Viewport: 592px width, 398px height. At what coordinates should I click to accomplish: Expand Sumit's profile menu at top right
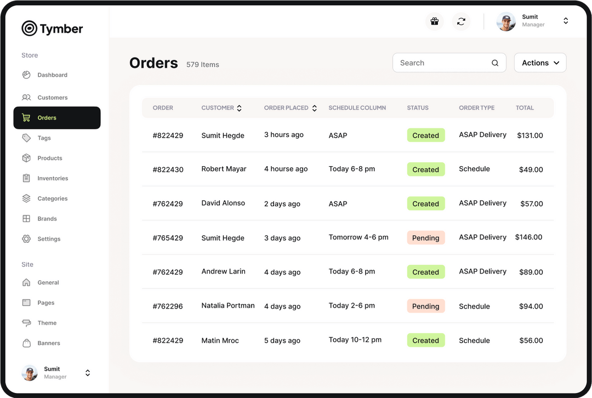pos(566,21)
